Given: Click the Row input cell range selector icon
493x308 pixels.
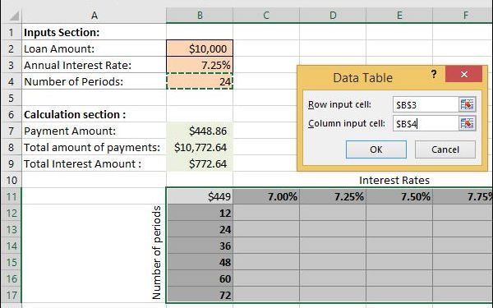Looking at the screenshot, I should [x=467, y=104].
